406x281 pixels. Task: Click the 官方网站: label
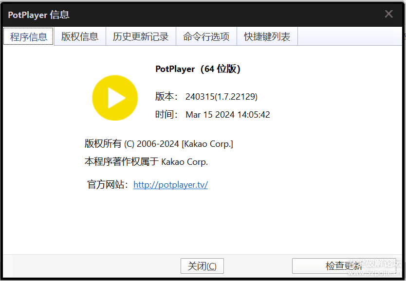coord(108,185)
